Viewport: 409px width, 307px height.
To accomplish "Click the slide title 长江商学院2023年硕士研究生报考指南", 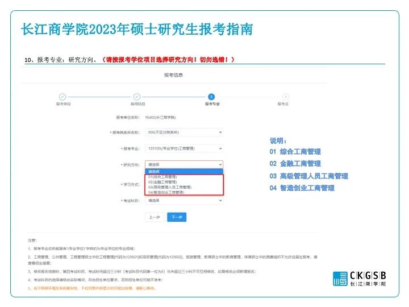I will tap(137, 29).
